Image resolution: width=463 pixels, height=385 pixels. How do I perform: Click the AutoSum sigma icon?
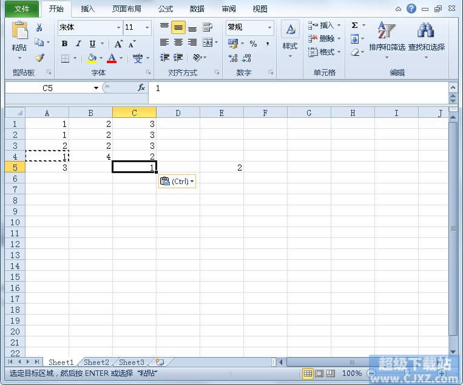point(354,25)
